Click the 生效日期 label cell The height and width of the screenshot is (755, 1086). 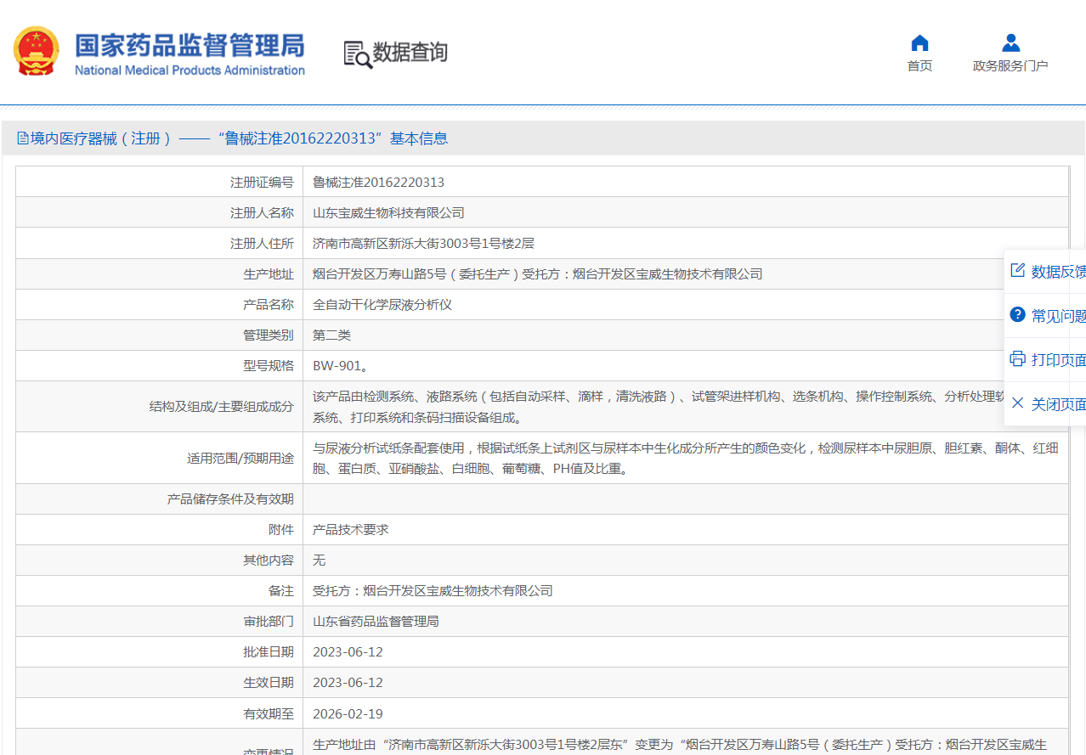click(x=160, y=683)
